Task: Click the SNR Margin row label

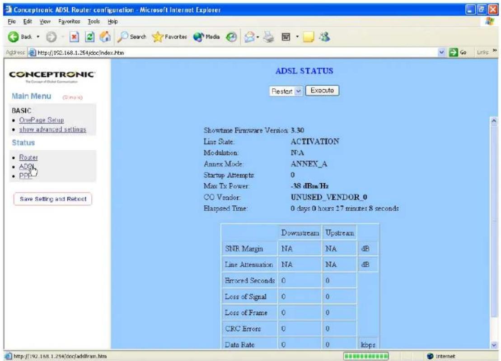Action: [244, 249]
